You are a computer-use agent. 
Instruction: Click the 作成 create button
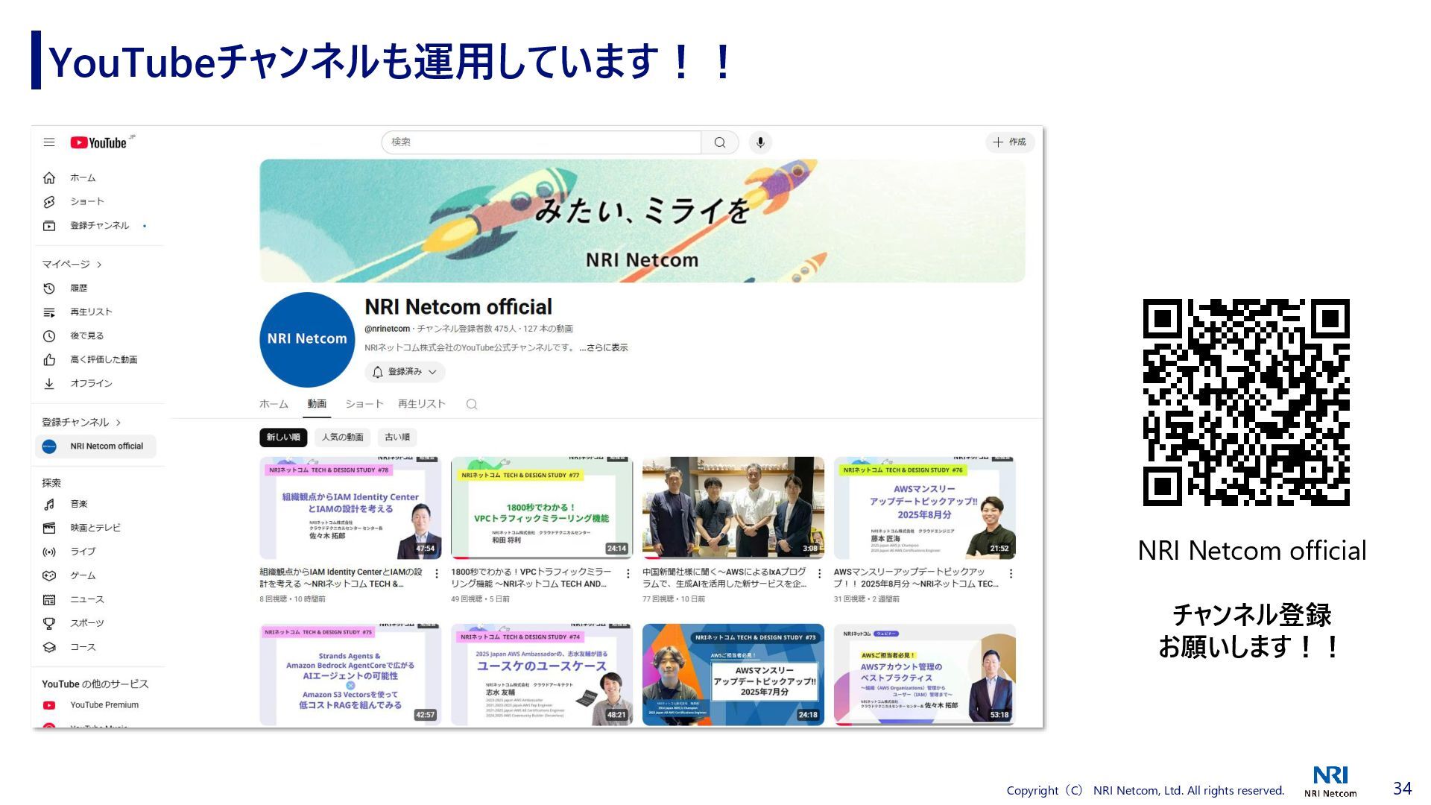pos(1010,142)
